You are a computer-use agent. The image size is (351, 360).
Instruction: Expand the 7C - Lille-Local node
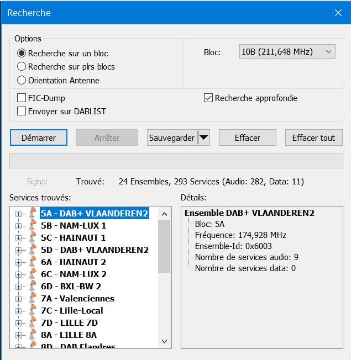[x=18, y=311]
